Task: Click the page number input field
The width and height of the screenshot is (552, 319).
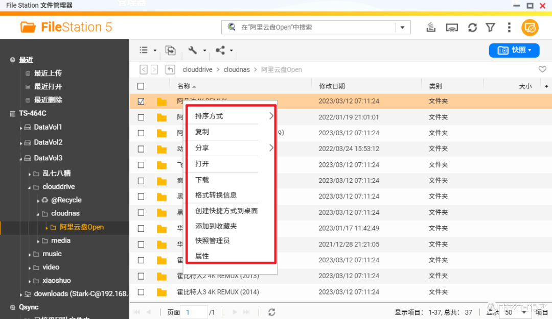Action: click(194, 312)
